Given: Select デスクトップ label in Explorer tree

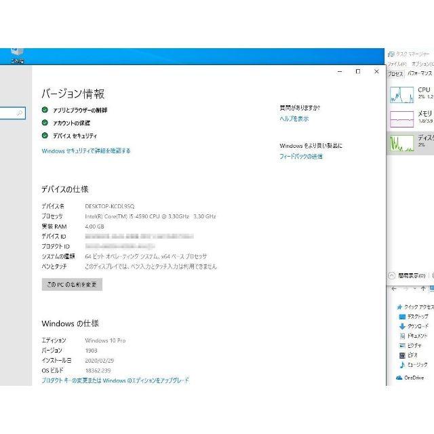Looking at the screenshot, I should 418,317.
